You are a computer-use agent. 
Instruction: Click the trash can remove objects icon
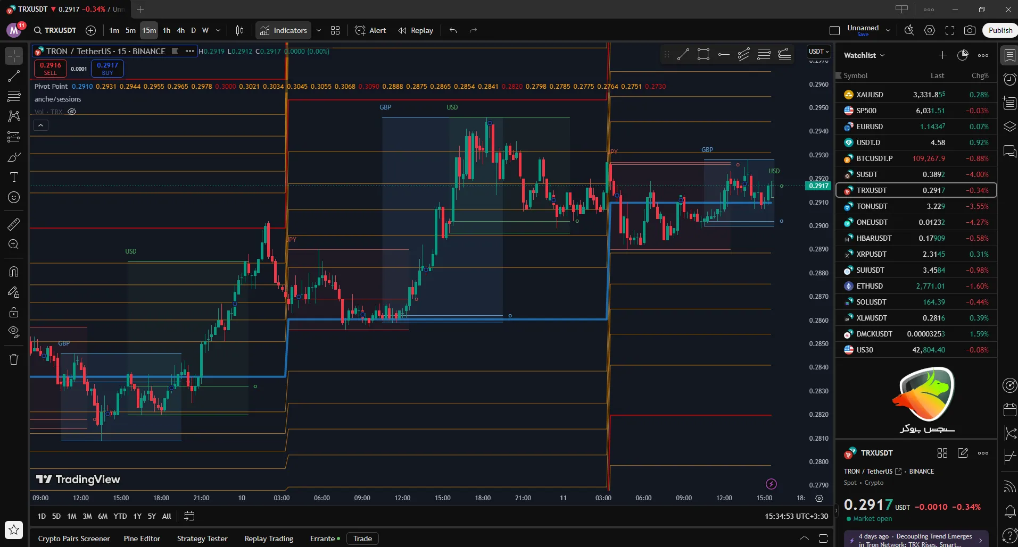point(14,360)
